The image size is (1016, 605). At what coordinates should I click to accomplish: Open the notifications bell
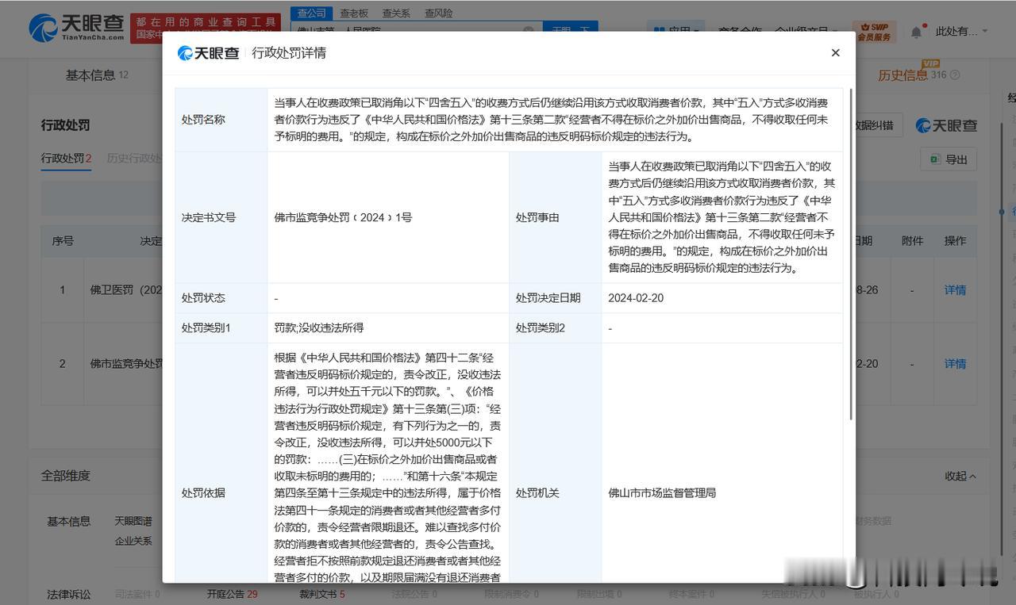coord(916,32)
